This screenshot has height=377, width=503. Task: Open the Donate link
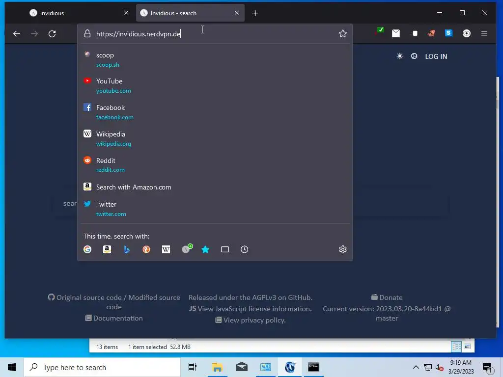coord(387,297)
